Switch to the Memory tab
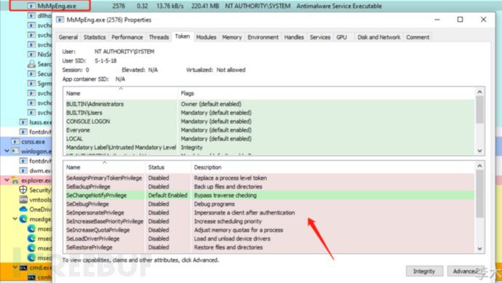 click(232, 37)
